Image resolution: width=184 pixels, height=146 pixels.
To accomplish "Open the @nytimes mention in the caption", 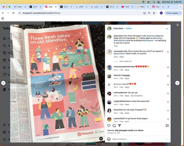I will pos(151,36).
